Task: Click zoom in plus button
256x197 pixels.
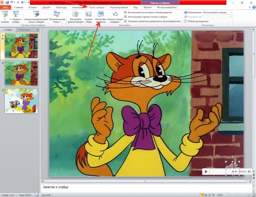Action: click(249, 195)
